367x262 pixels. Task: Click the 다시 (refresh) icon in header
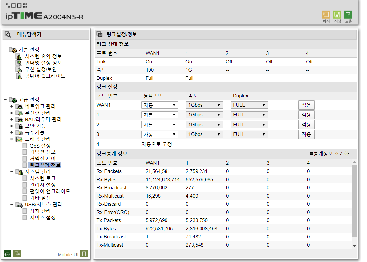coord(326,15)
